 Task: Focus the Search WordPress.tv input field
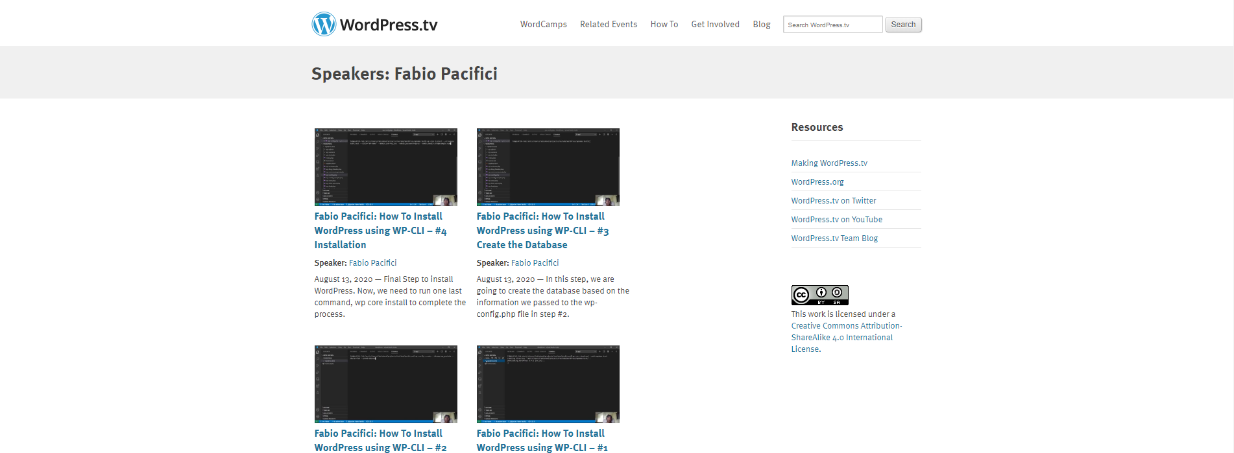coord(833,25)
